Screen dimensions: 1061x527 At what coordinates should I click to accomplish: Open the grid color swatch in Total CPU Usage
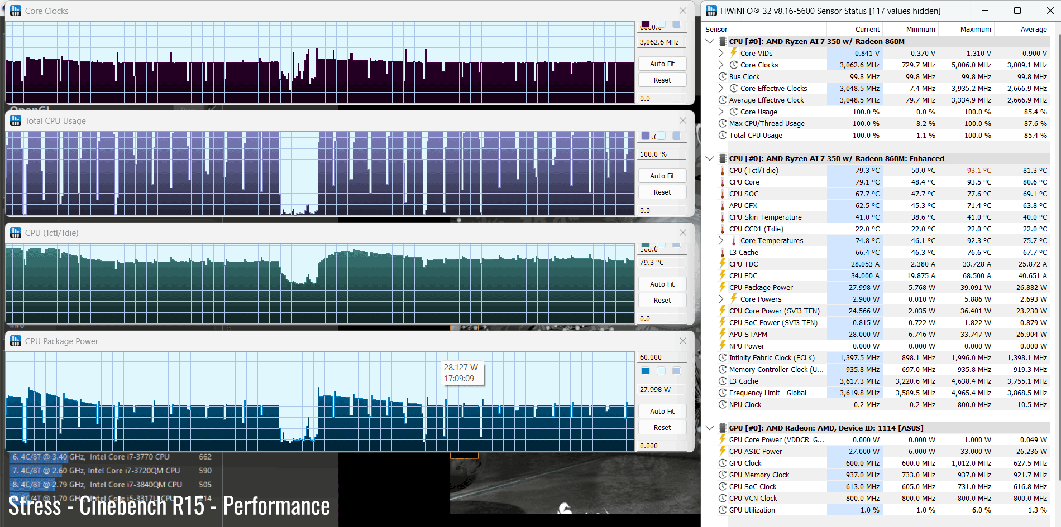(x=677, y=136)
